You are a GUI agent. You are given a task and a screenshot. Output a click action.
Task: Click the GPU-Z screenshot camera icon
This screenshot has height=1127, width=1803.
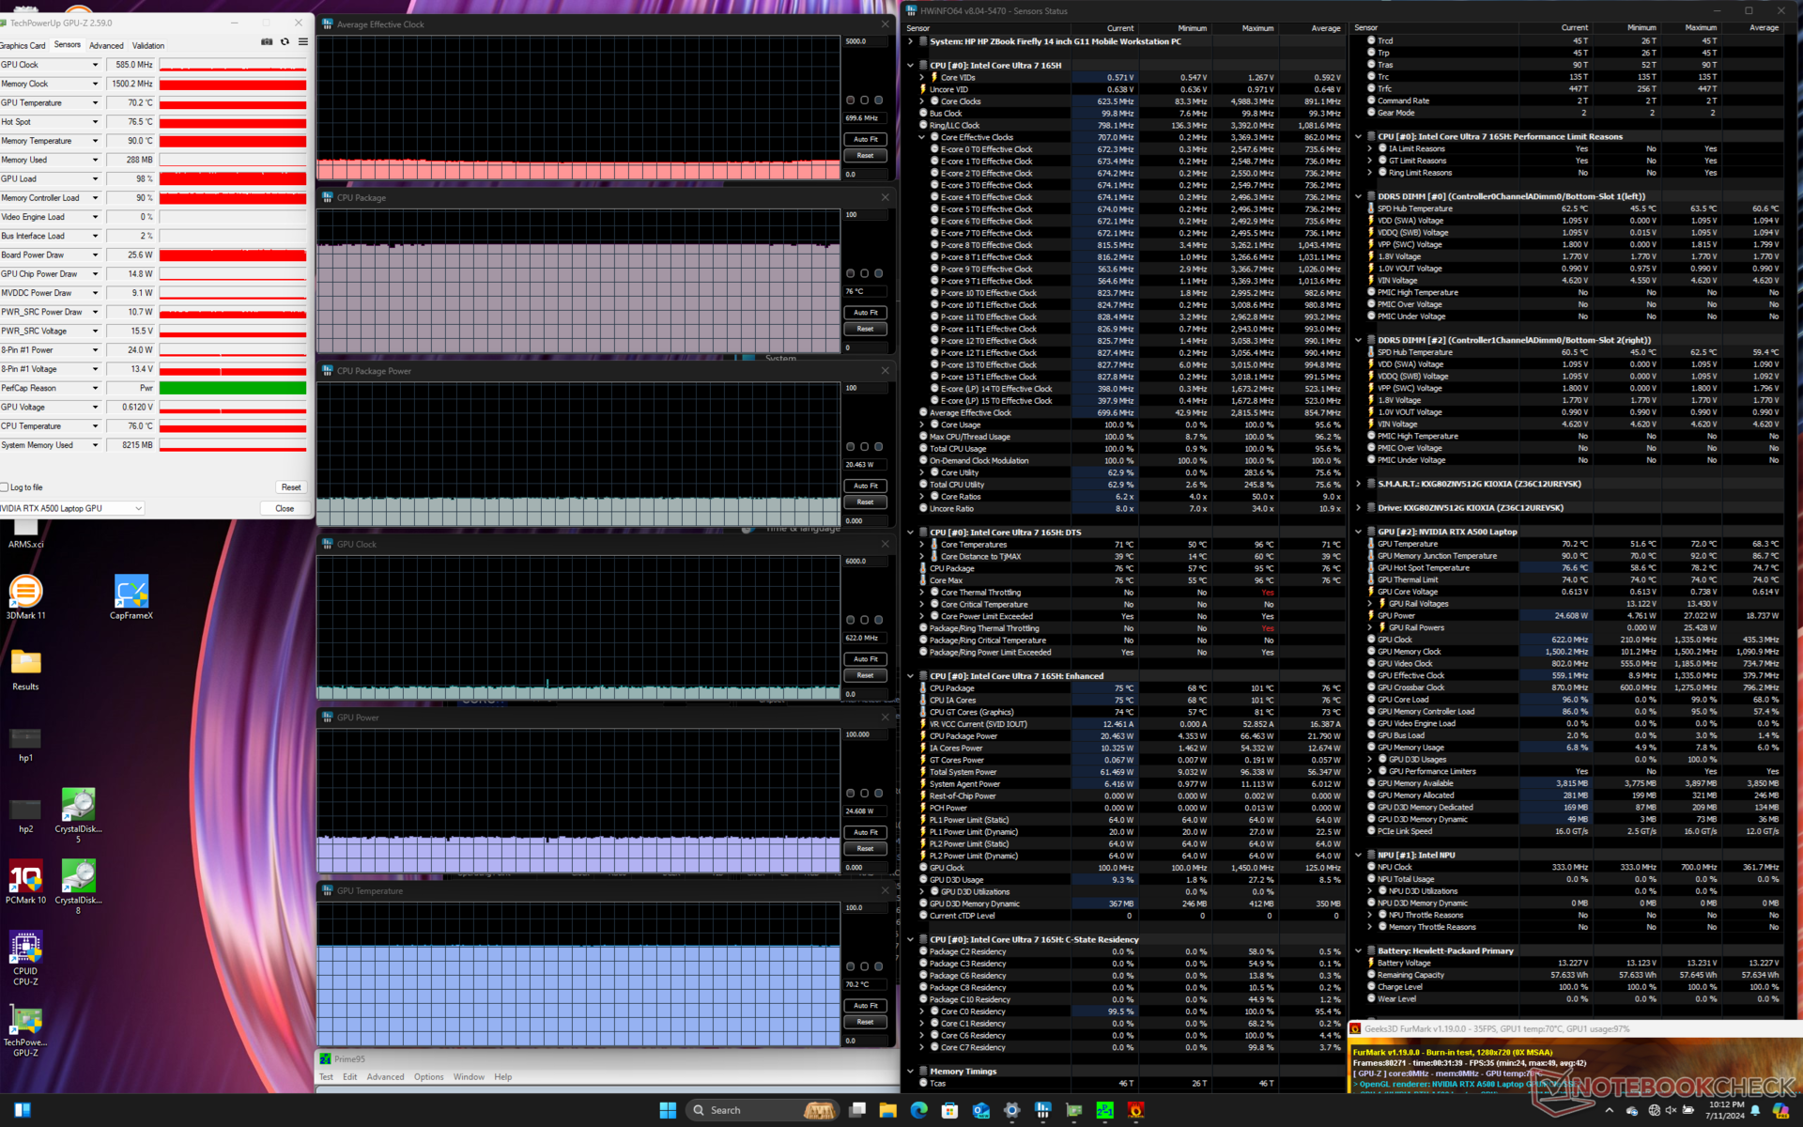(x=267, y=42)
